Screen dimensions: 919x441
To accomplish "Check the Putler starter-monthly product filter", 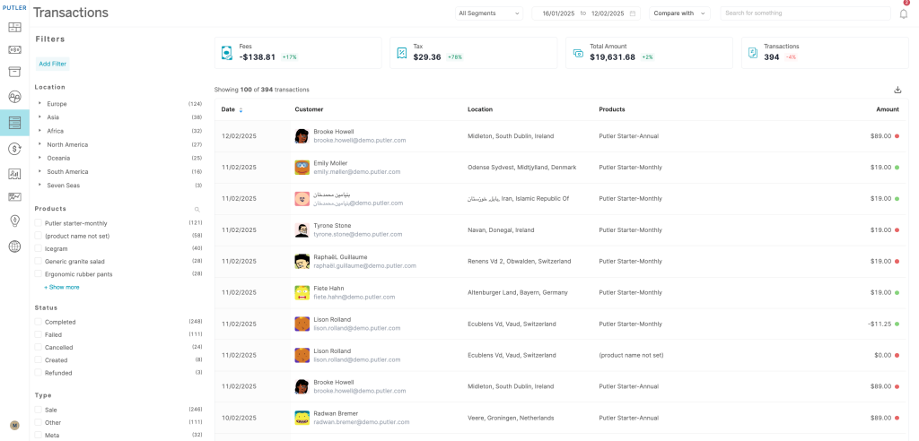I will tap(38, 223).
